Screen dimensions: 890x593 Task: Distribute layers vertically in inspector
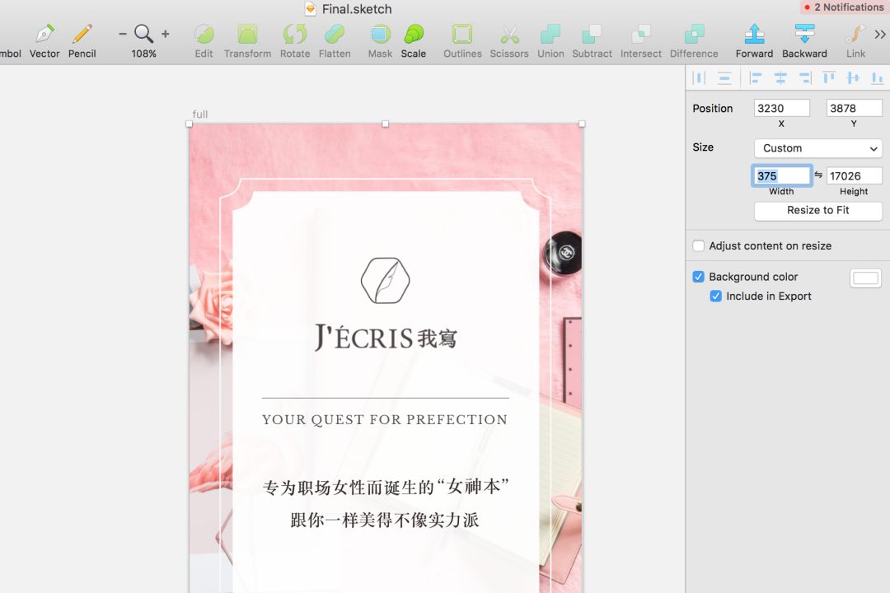coord(724,77)
